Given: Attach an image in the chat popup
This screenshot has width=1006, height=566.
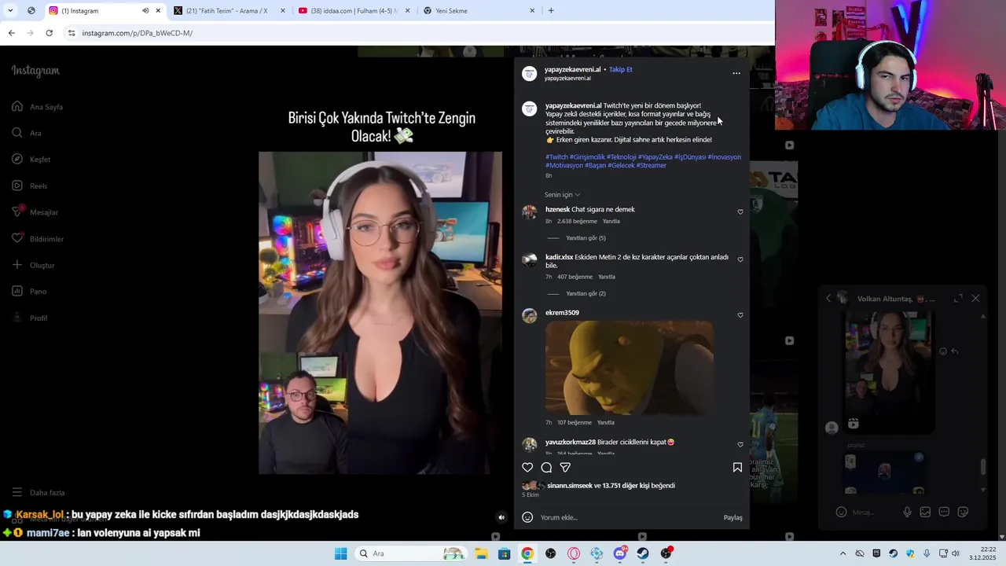Looking at the screenshot, I should click(x=925, y=513).
